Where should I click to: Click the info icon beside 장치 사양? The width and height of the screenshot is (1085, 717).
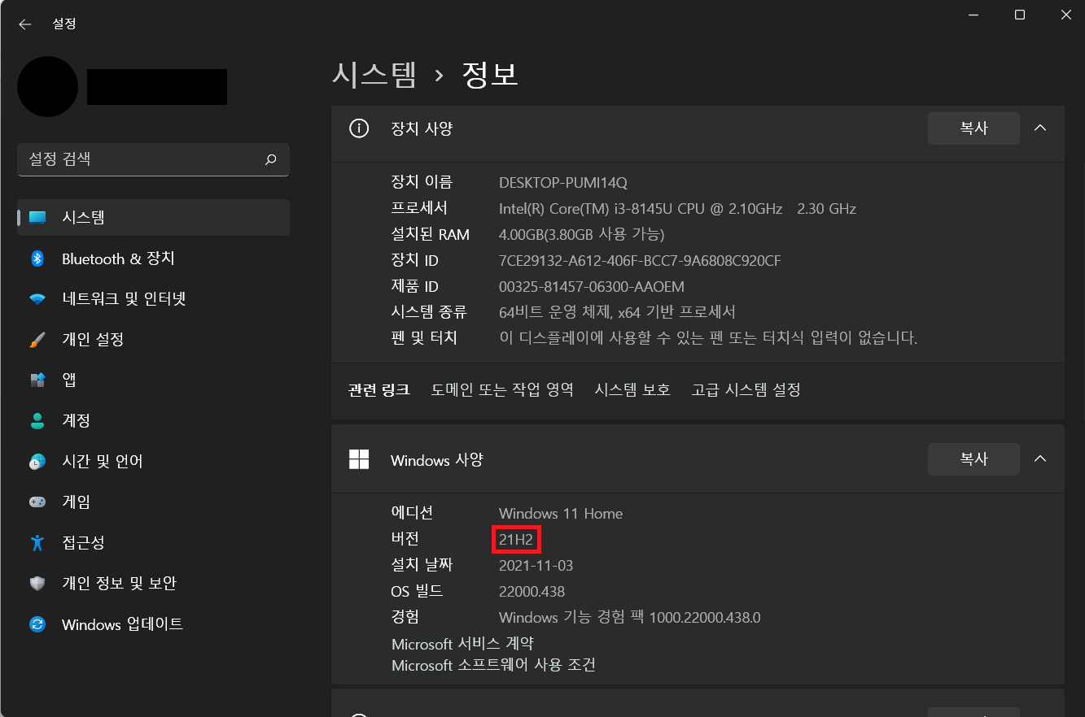click(x=359, y=128)
